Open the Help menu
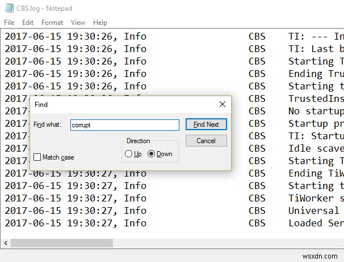Viewport: 344px width, 262px height. pos(100,23)
